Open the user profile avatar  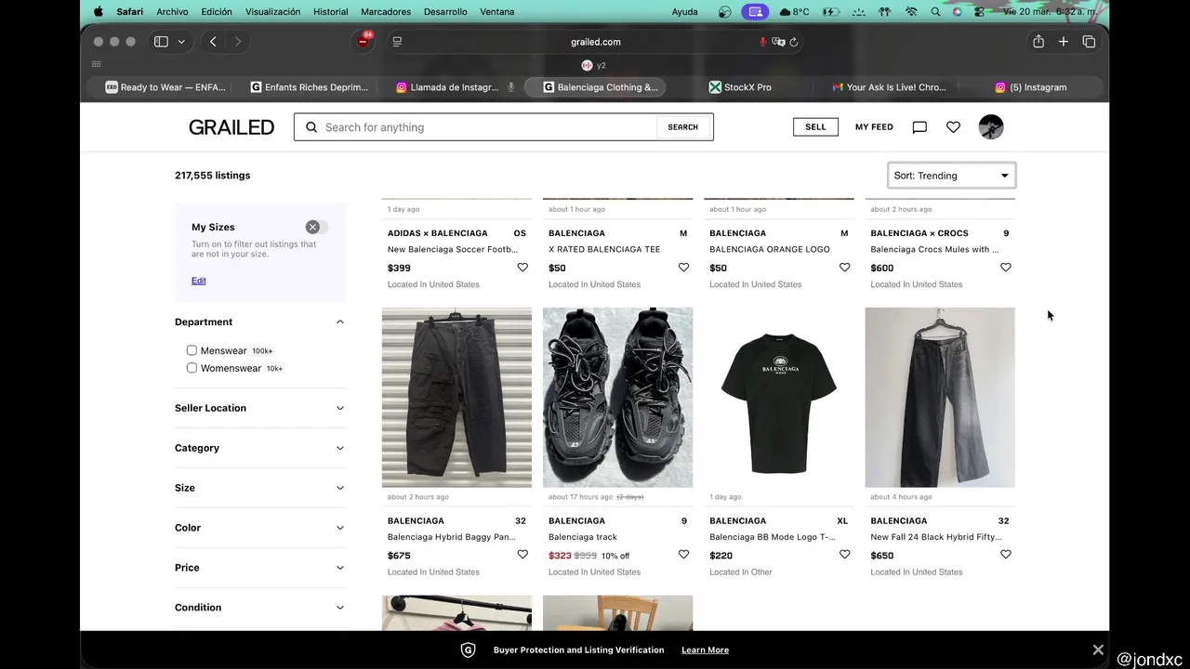991,127
